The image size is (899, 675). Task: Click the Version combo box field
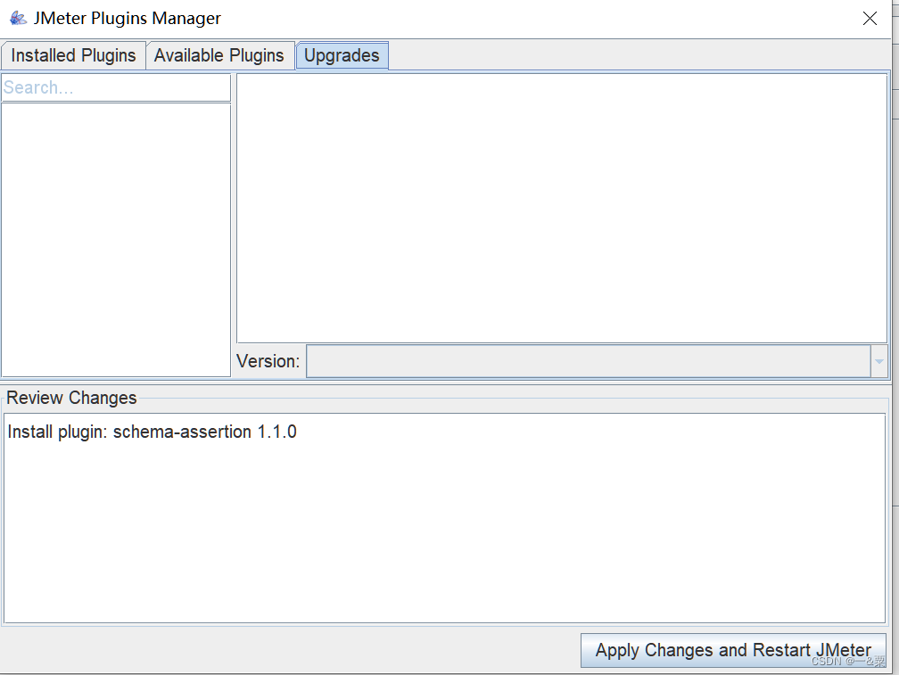tap(589, 361)
